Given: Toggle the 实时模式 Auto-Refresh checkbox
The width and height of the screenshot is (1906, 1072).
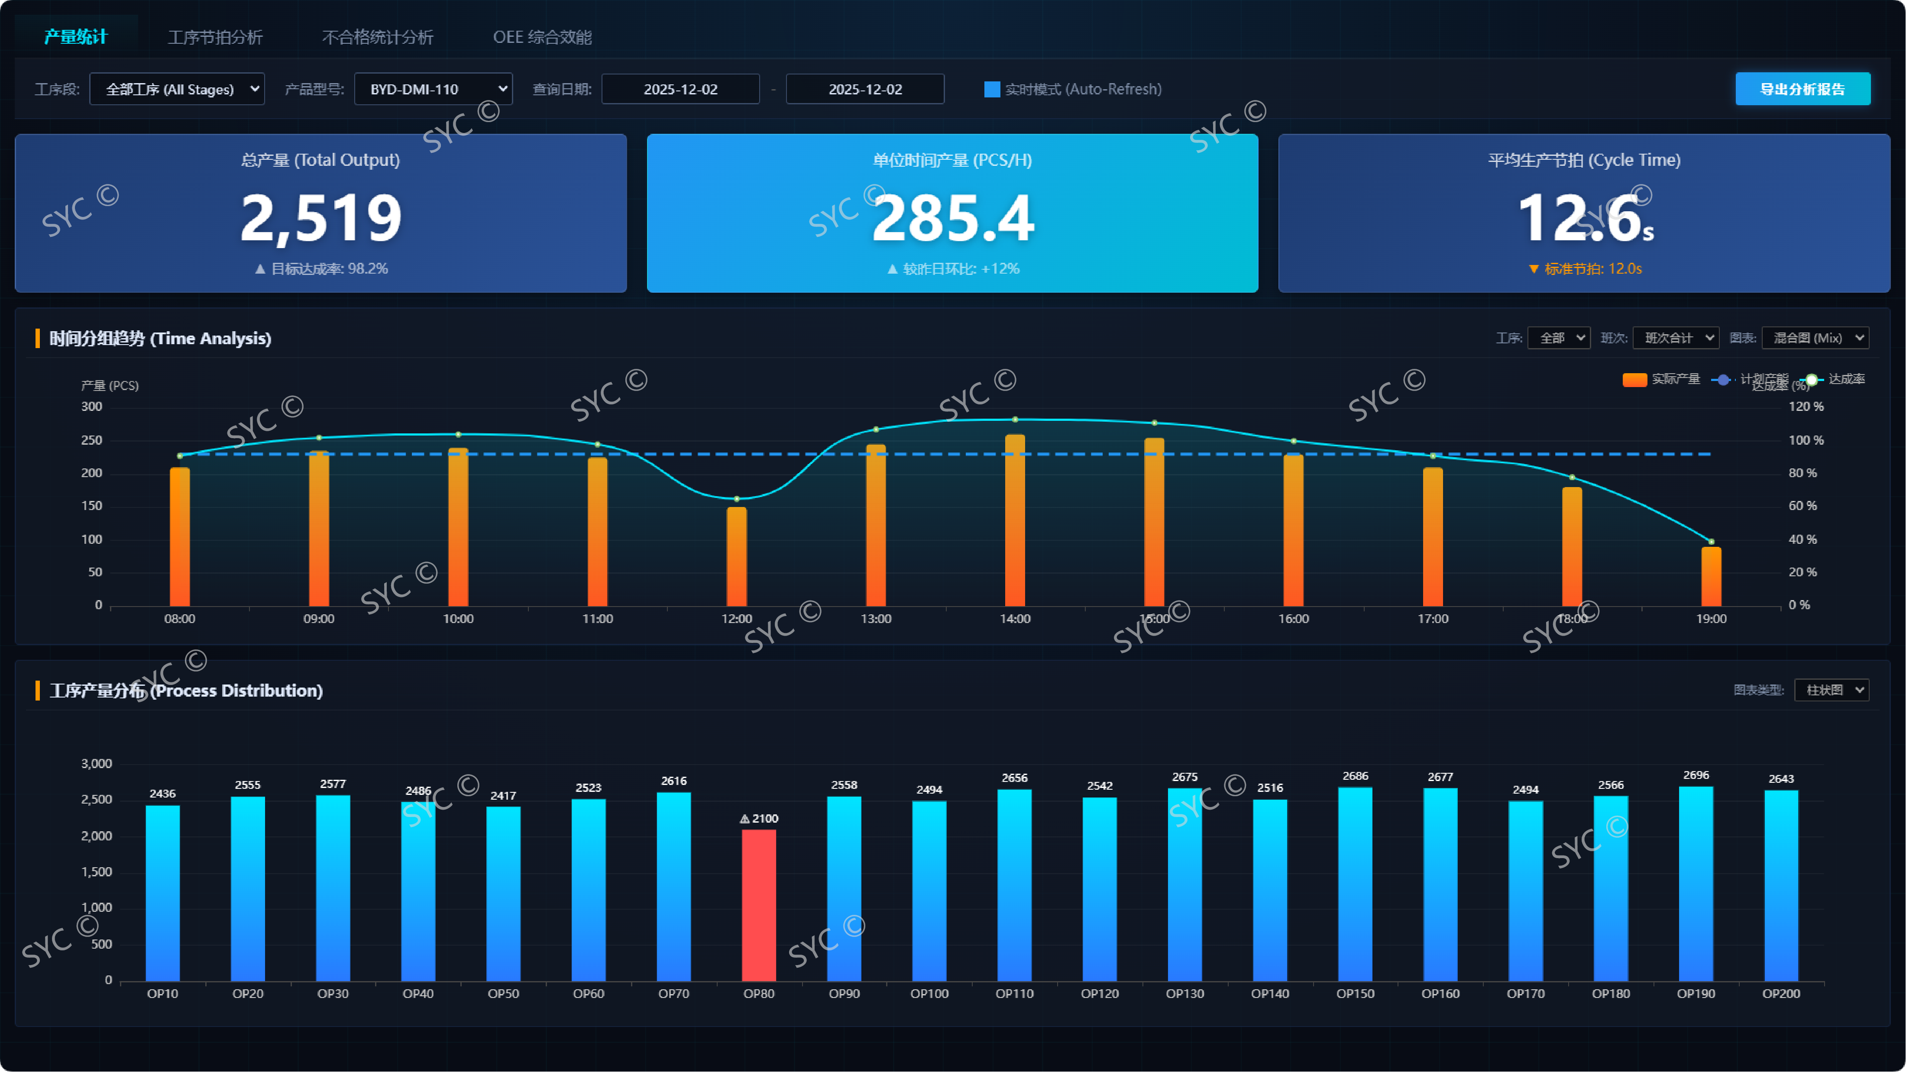Looking at the screenshot, I should [991, 90].
